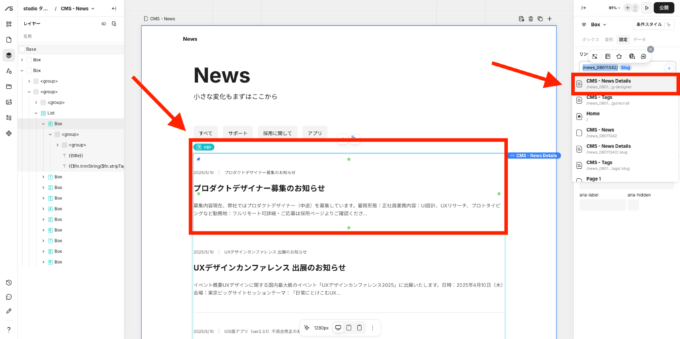680x339 pixels.
Task: Switch to the データ tab
Action: click(x=639, y=40)
